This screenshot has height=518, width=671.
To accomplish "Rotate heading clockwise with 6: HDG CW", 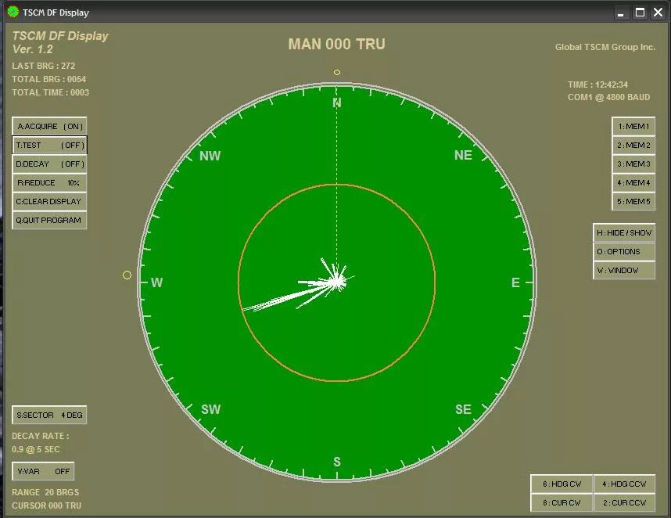I will click(x=562, y=484).
